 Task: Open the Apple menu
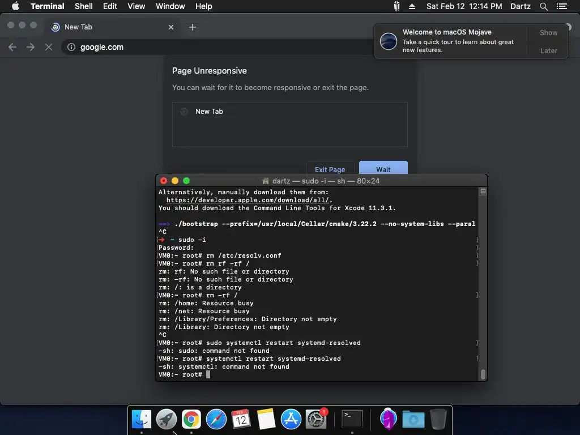(x=15, y=6)
